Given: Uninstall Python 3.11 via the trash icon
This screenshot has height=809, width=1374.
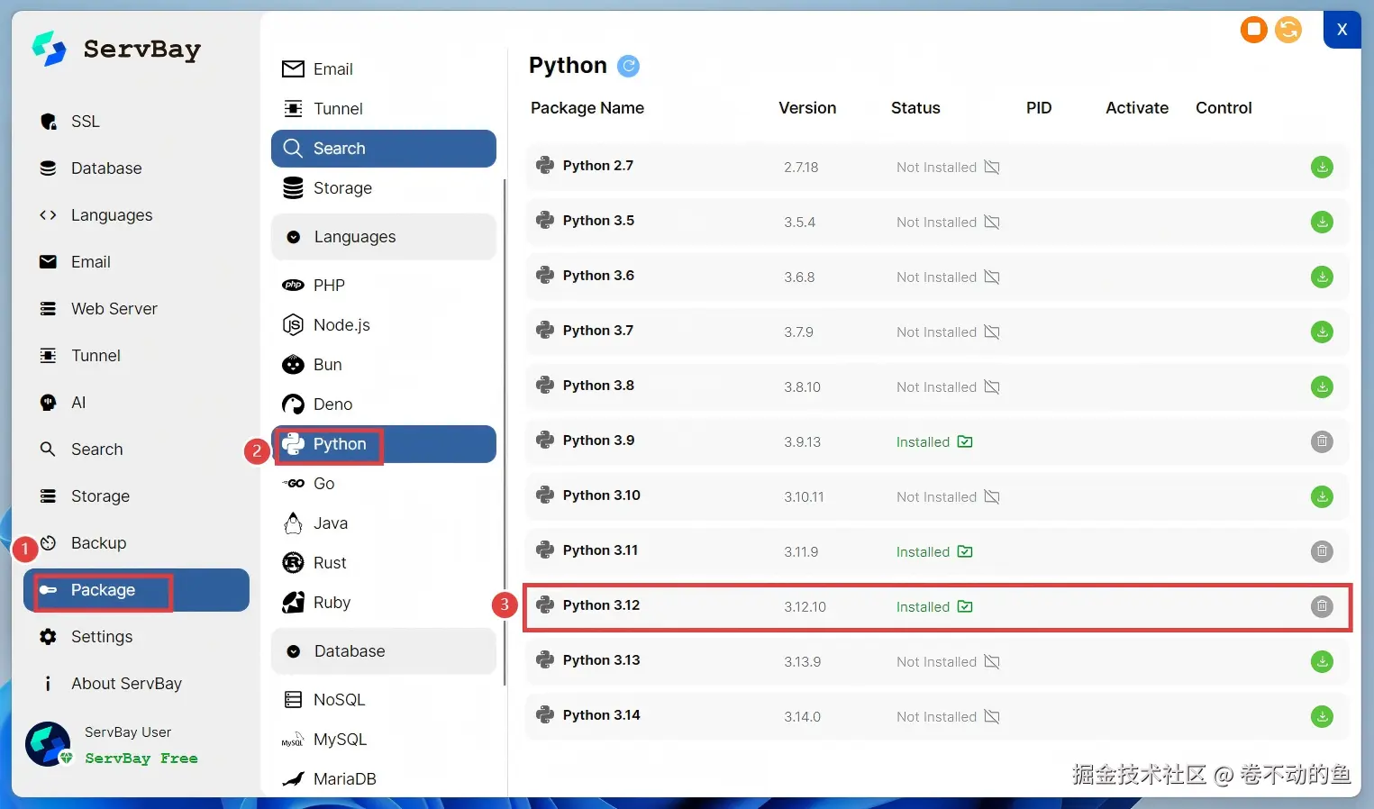Looking at the screenshot, I should pos(1322,551).
